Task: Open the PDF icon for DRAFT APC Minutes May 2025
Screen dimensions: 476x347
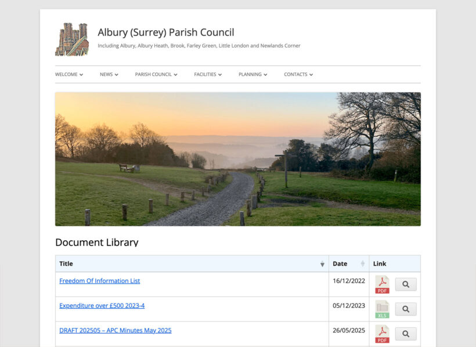Action: 382,334
